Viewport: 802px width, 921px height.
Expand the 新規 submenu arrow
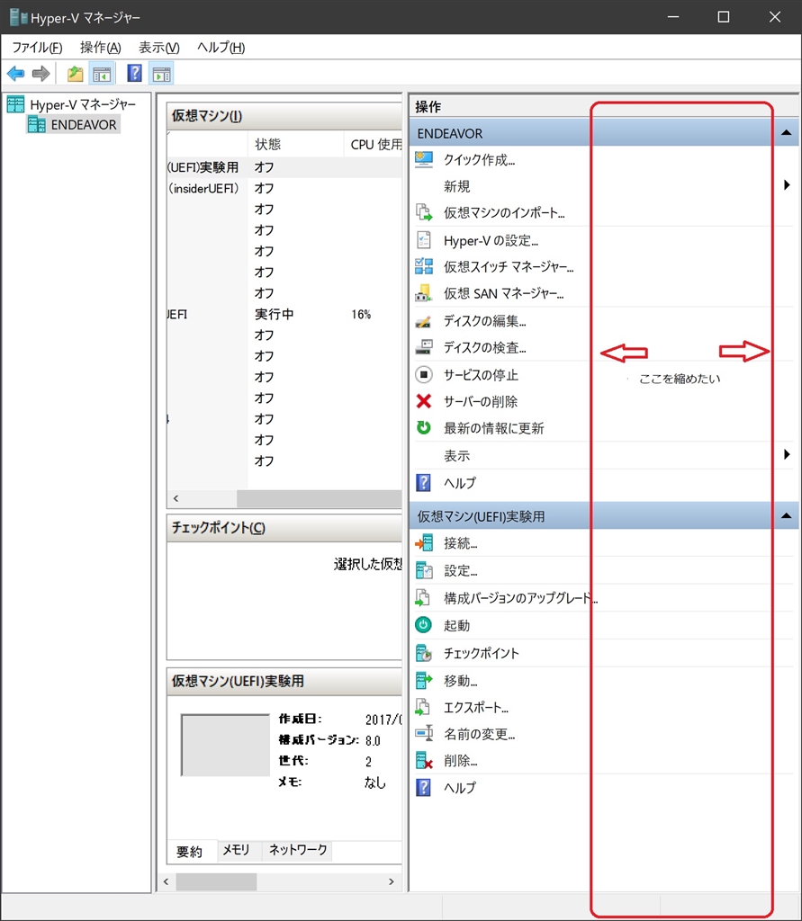point(788,185)
